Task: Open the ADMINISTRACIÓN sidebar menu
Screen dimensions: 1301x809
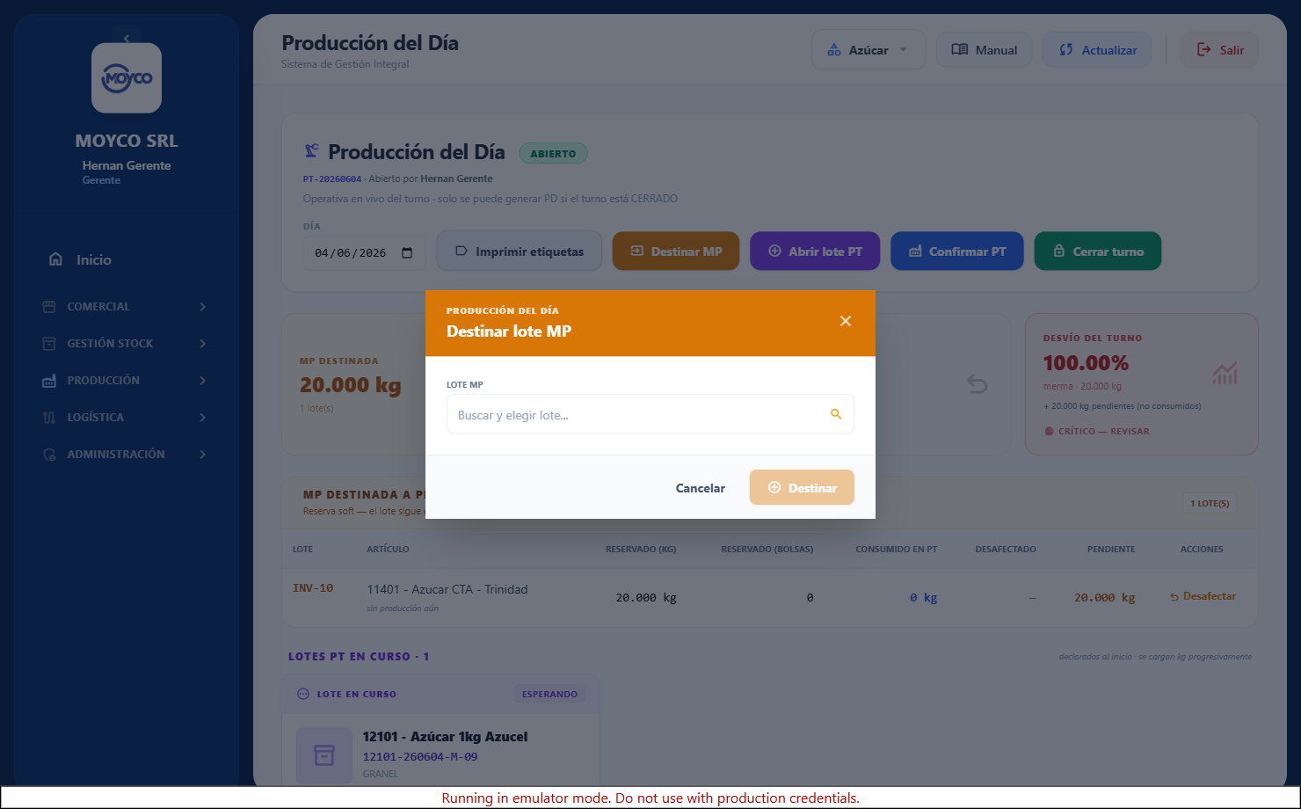Action: click(125, 455)
